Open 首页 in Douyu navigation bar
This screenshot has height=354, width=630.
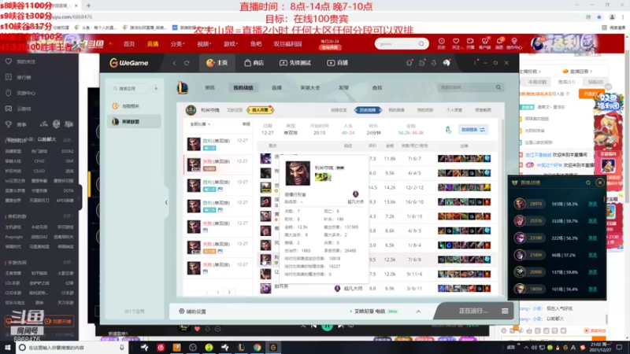click(129, 44)
